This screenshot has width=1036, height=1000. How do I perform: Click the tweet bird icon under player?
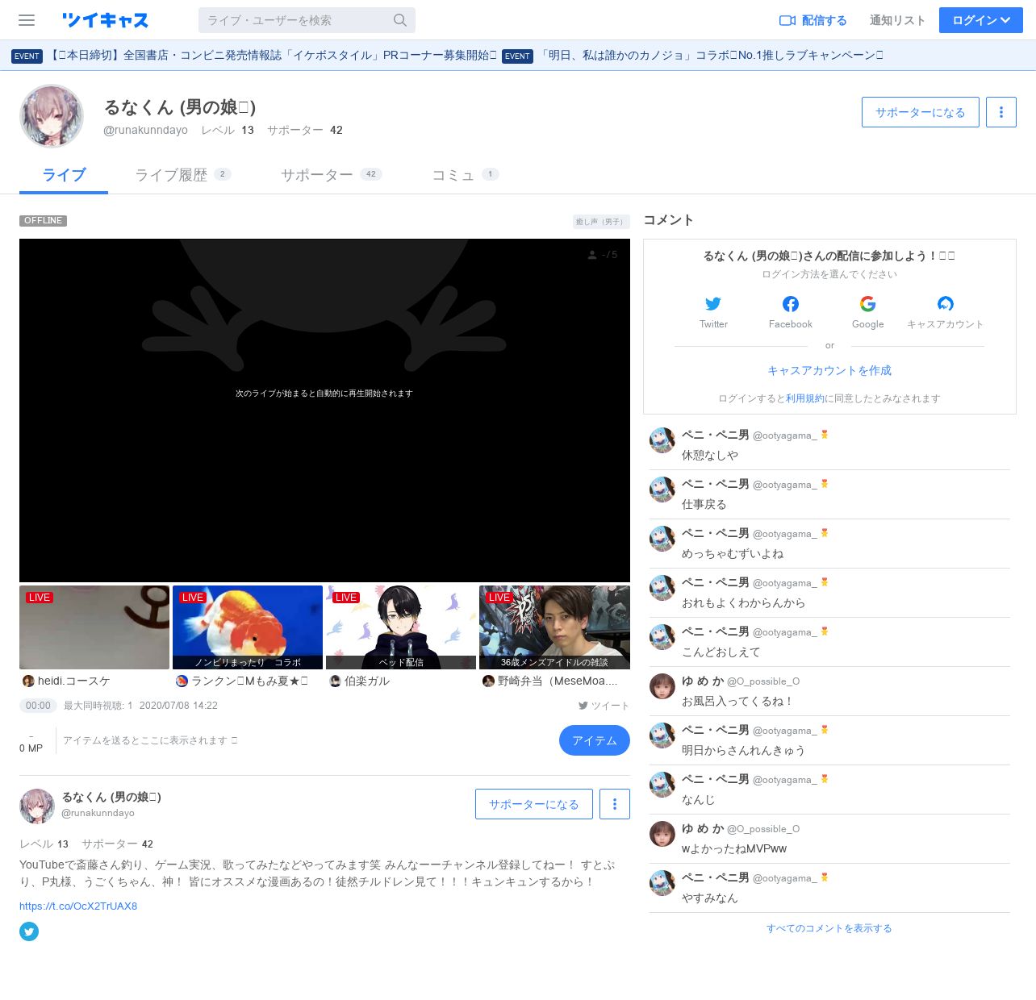pos(583,706)
